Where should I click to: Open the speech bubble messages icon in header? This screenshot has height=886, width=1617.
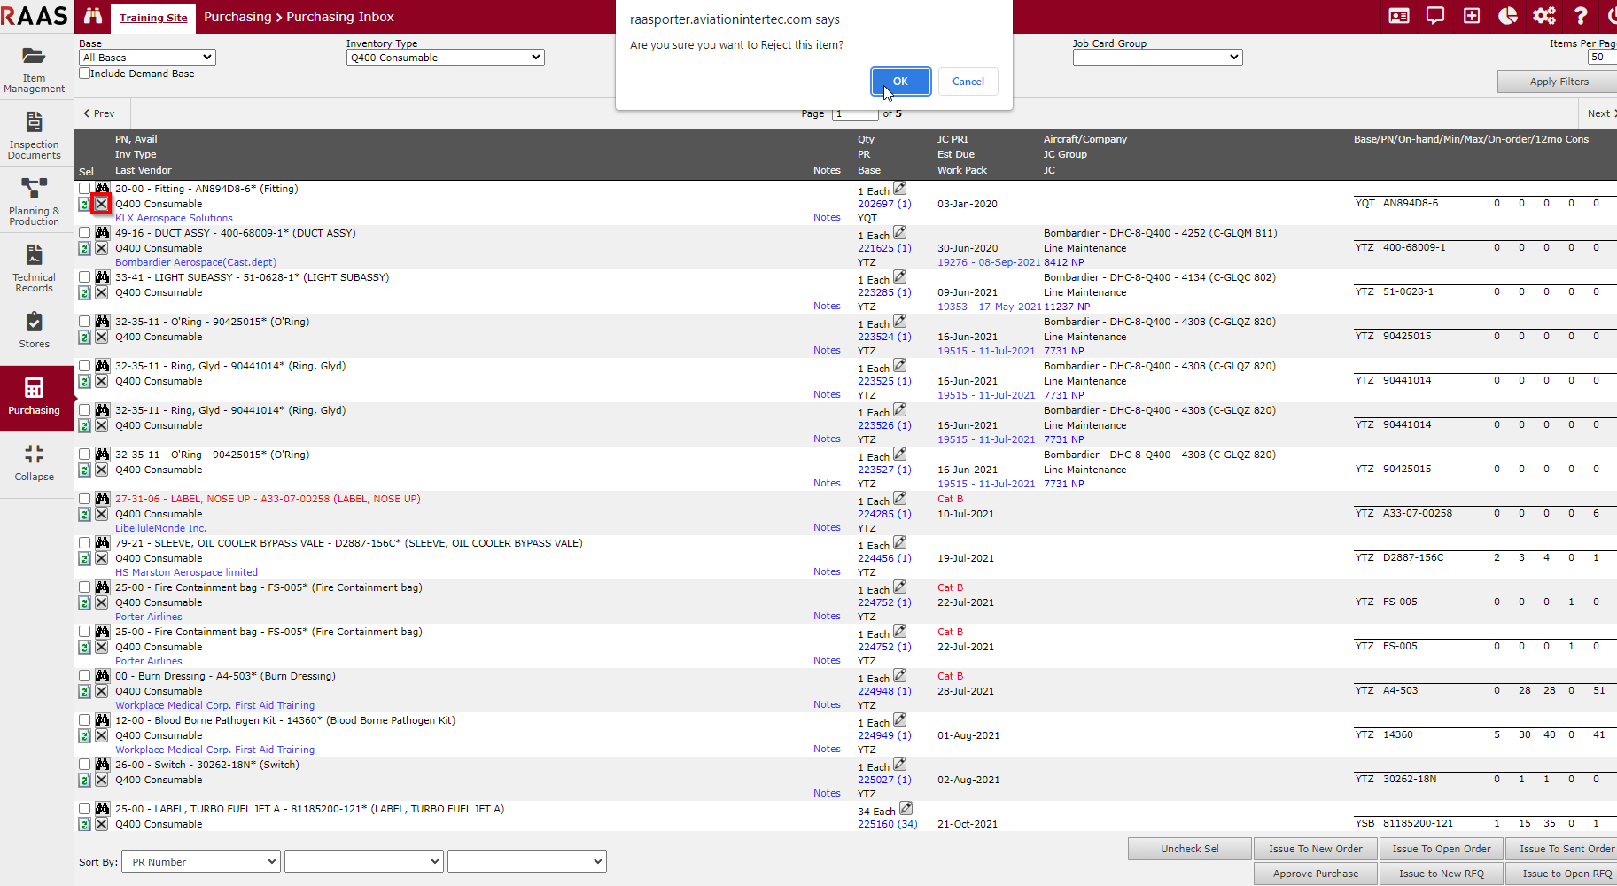coord(1434,16)
